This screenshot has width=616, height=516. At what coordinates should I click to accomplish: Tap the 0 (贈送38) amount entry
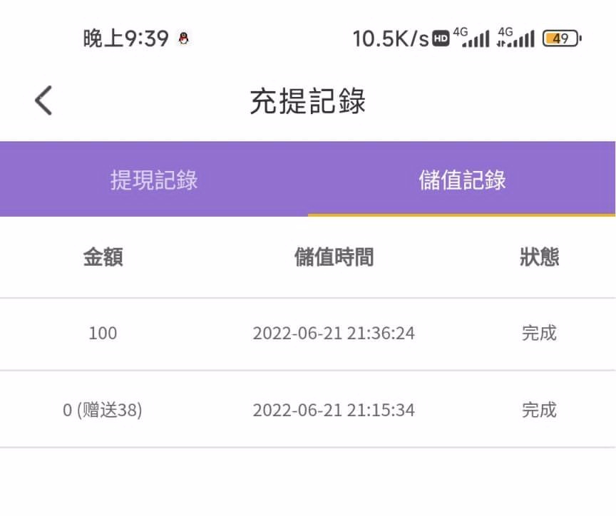click(x=103, y=410)
